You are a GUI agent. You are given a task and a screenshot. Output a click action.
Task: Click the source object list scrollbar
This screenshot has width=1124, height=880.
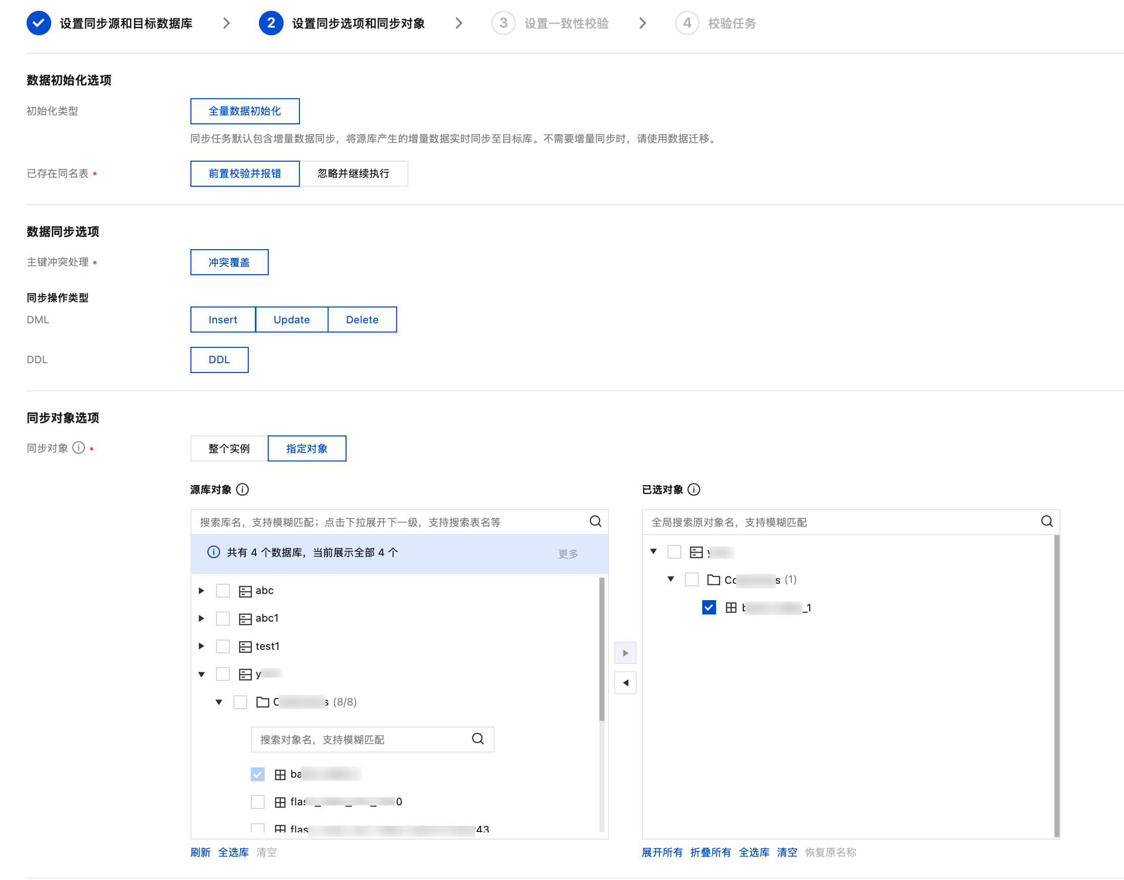point(601,649)
